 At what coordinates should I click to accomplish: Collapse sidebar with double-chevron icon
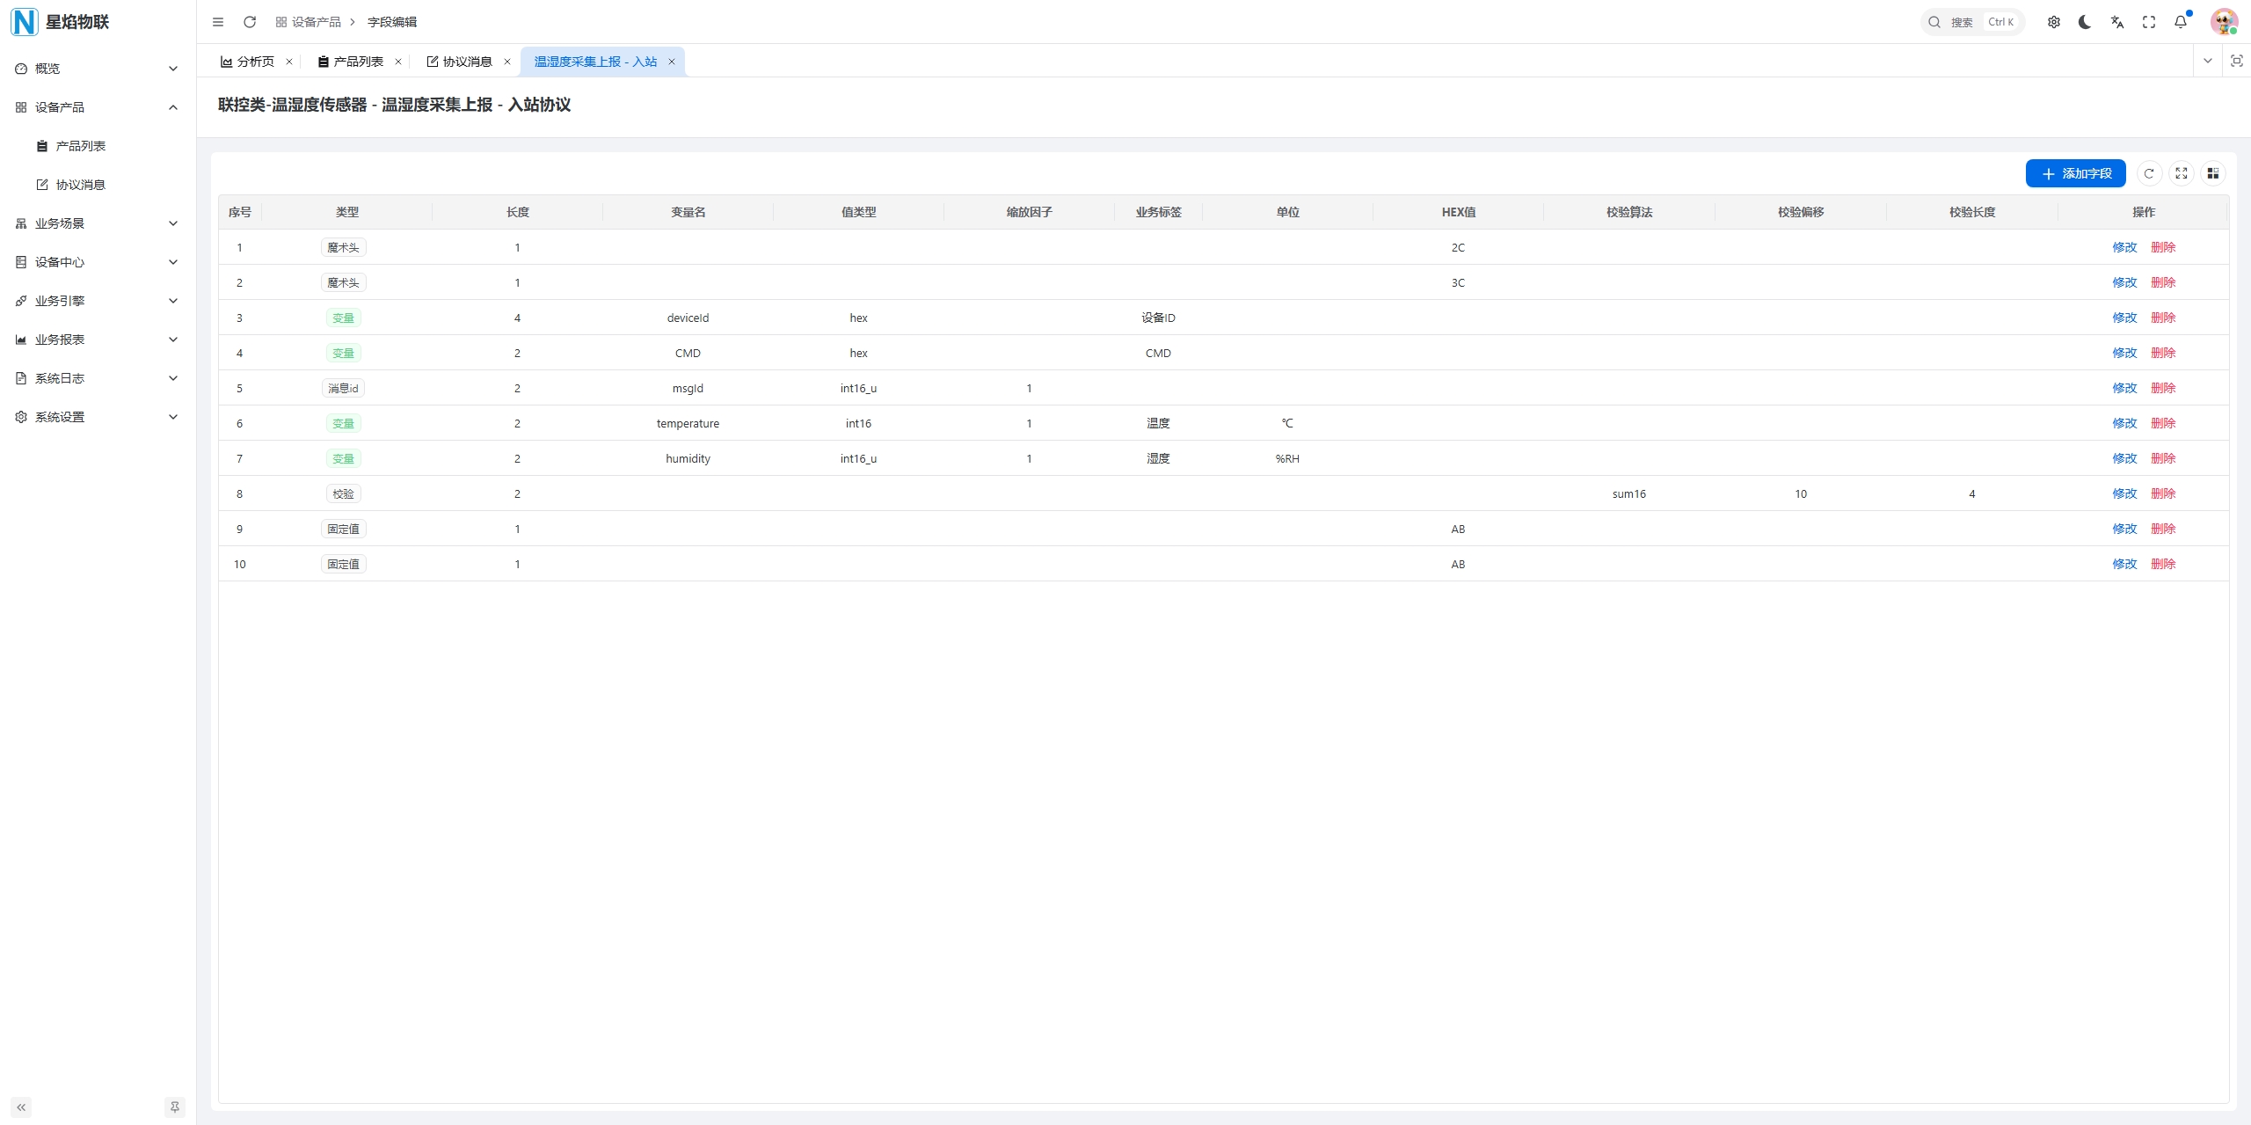pos(21,1107)
